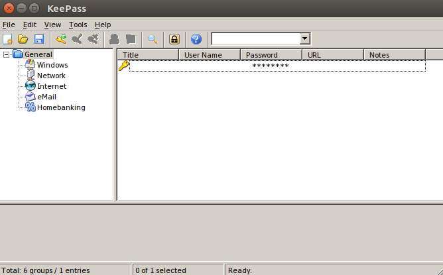Screen dimensions: 443x275
Task: Click the key icon of the entry row
Action: (x=124, y=66)
